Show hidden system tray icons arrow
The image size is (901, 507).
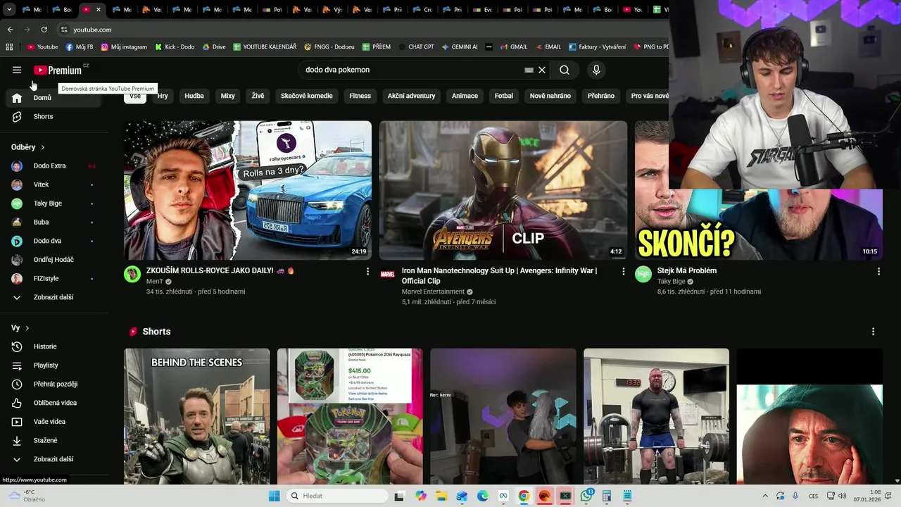765,496
